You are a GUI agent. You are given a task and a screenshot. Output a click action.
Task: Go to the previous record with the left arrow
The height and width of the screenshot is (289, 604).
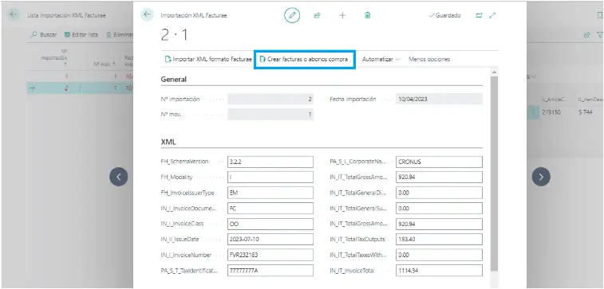click(119, 177)
